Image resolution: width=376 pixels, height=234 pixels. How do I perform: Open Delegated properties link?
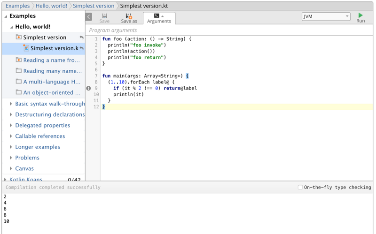point(43,125)
